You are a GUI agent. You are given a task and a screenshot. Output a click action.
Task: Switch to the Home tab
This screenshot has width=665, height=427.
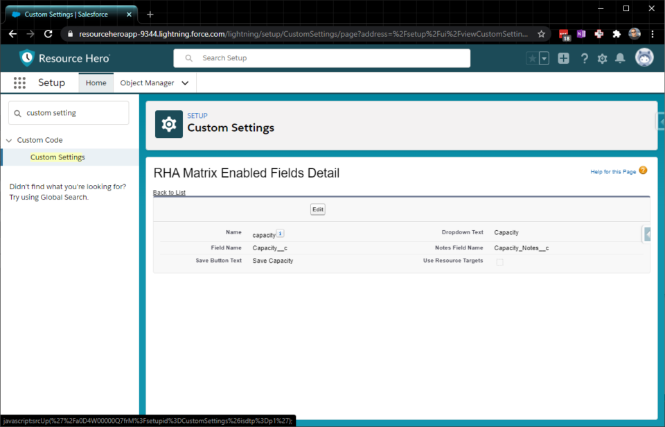point(96,82)
